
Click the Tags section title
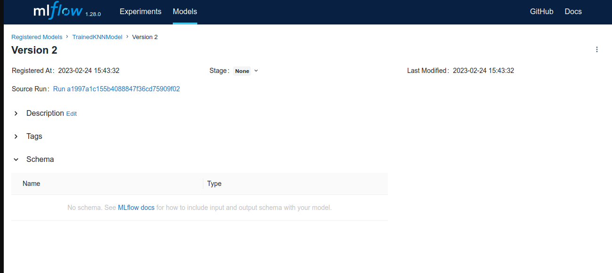pyautogui.click(x=34, y=136)
